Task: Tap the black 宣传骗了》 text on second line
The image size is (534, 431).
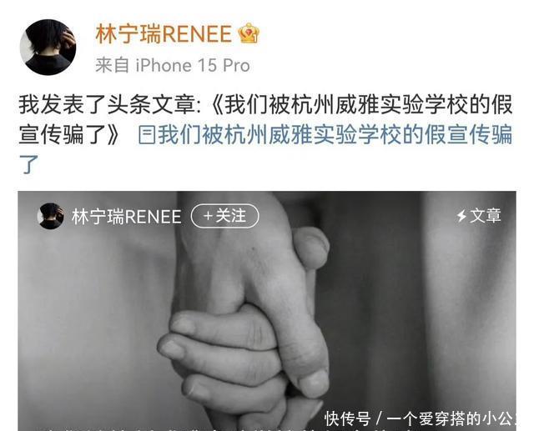Action: click(69, 135)
